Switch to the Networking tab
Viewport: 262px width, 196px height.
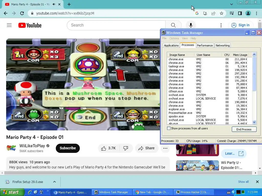(x=223, y=45)
